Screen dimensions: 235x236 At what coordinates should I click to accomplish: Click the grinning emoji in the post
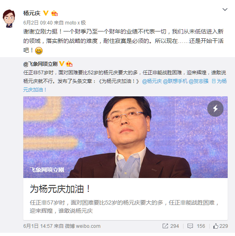(39, 51)
